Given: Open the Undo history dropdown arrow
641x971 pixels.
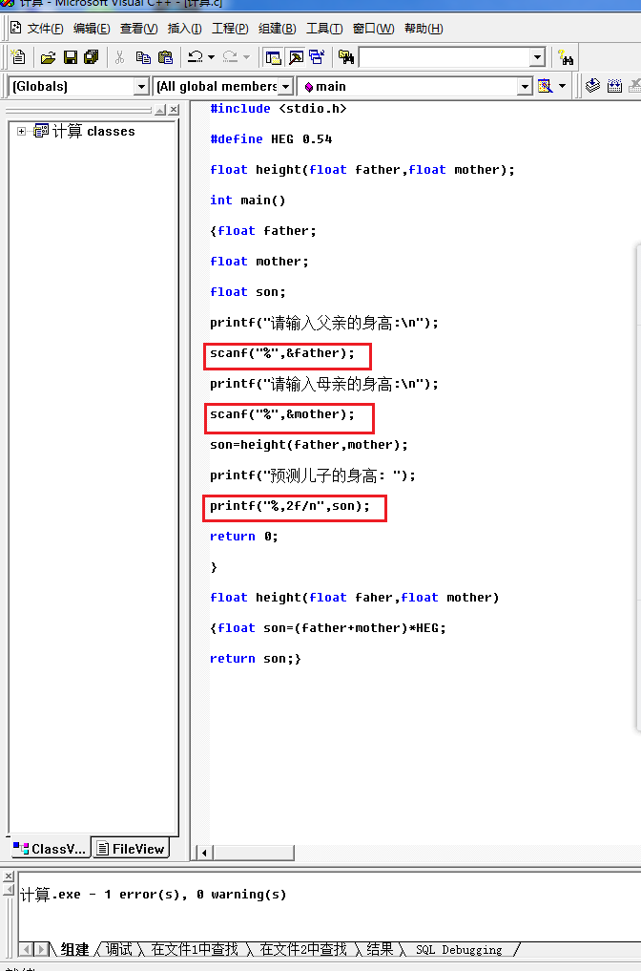Looking at the screenshot, I should click(211, 57).
